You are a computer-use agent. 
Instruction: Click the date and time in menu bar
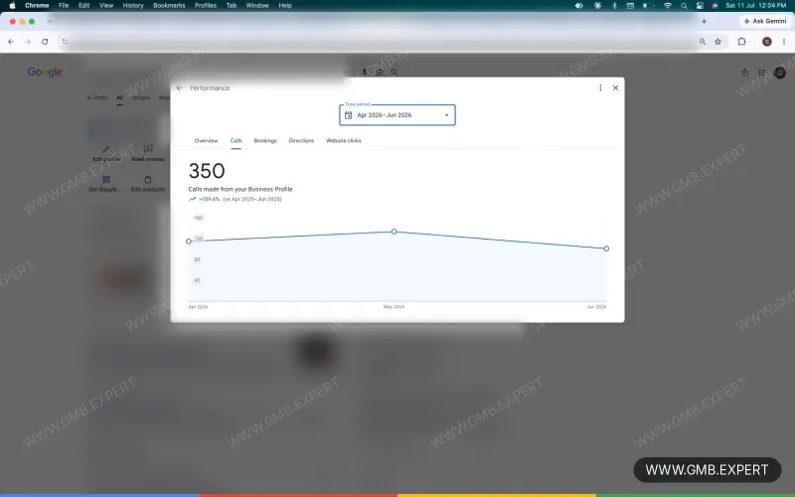tap(756, 6)
